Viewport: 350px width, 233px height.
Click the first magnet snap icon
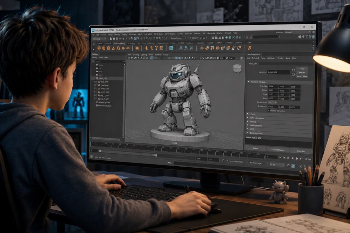click(147, 38)
